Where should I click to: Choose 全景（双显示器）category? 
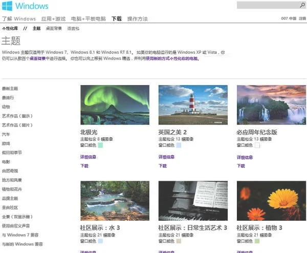tap(17, 217)
